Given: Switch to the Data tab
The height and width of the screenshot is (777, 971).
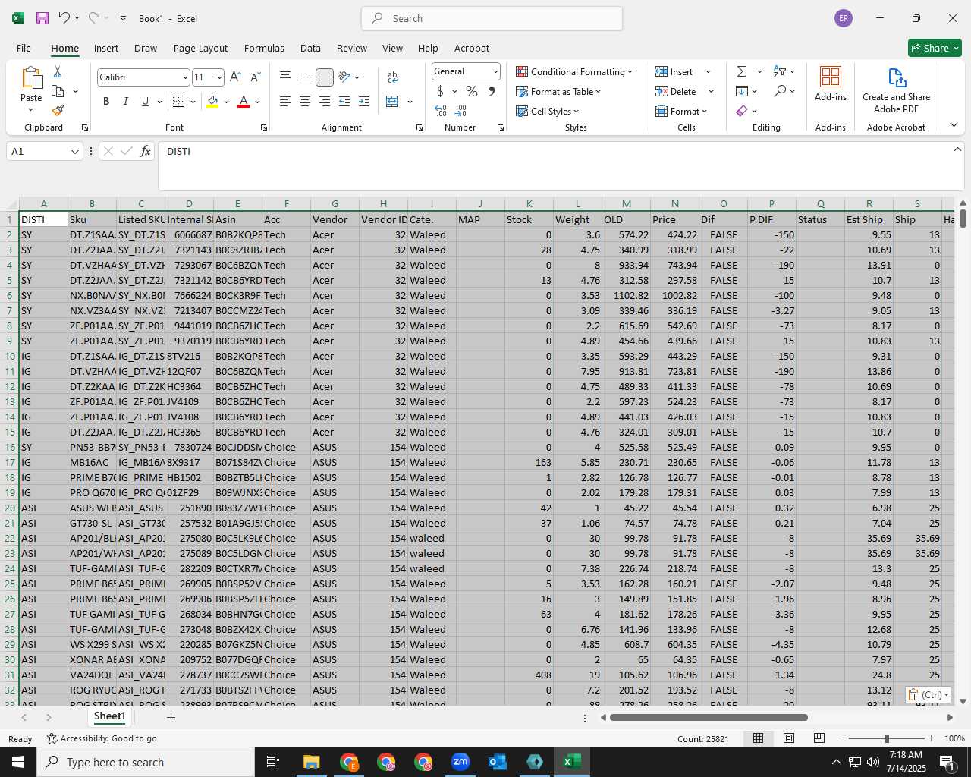Looking at the screenshot, I should coord(310,48).
